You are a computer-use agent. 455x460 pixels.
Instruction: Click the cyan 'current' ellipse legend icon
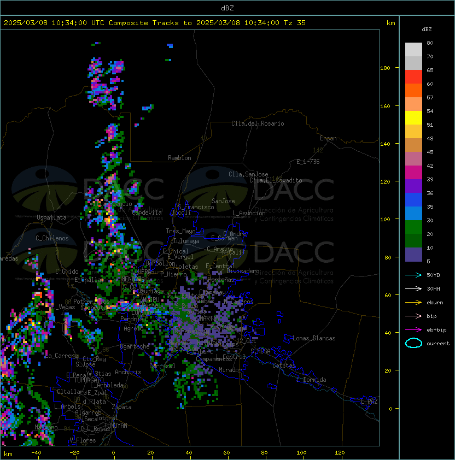coord(413,343)
